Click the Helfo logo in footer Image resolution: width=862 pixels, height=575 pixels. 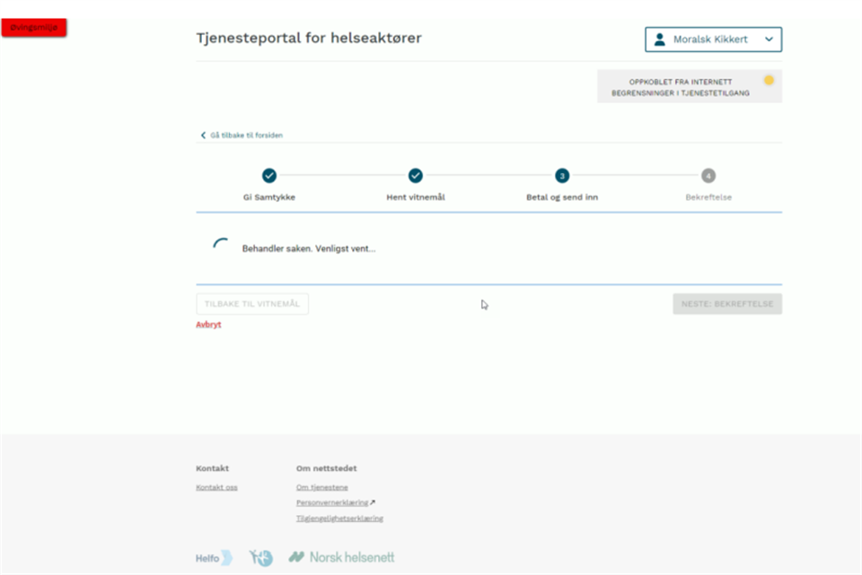pos(214,558)
